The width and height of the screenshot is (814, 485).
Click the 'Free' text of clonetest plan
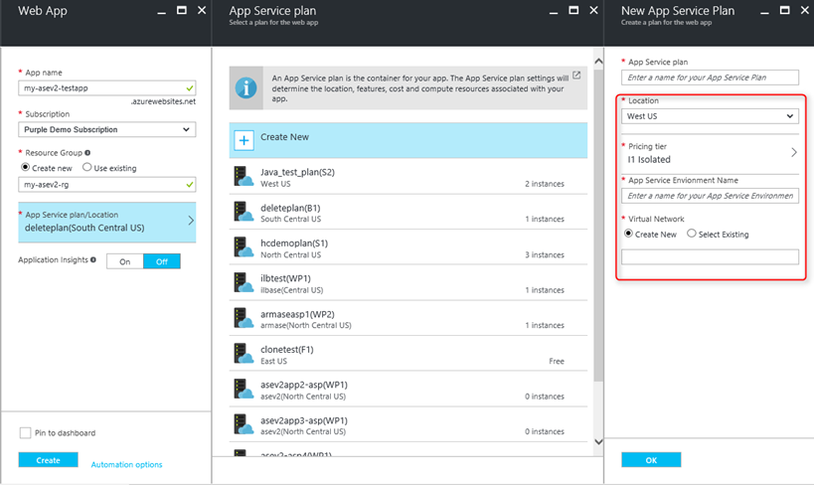[x=557, y=361]
